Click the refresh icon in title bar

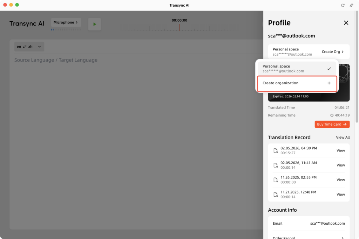tap(343, 5)
